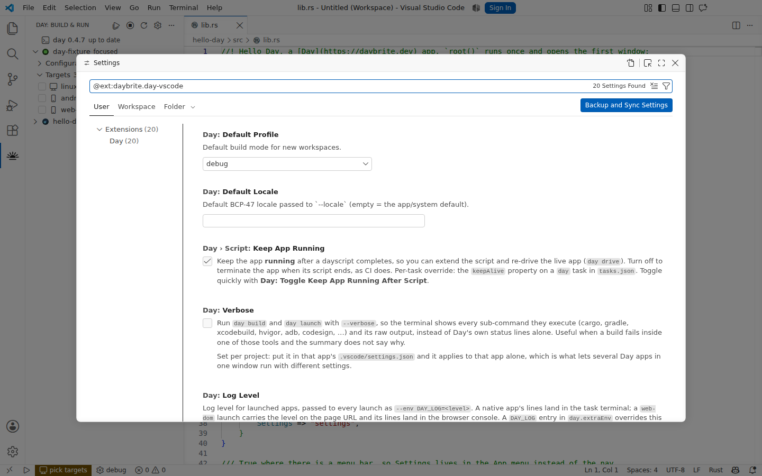Open the Help menu

click(214, 8)
